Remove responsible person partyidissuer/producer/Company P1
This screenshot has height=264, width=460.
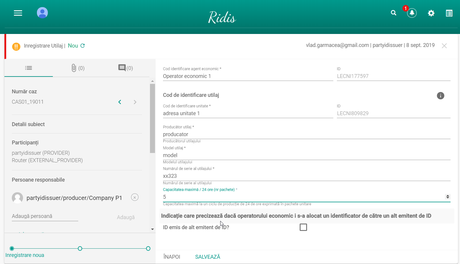(135, 197)
